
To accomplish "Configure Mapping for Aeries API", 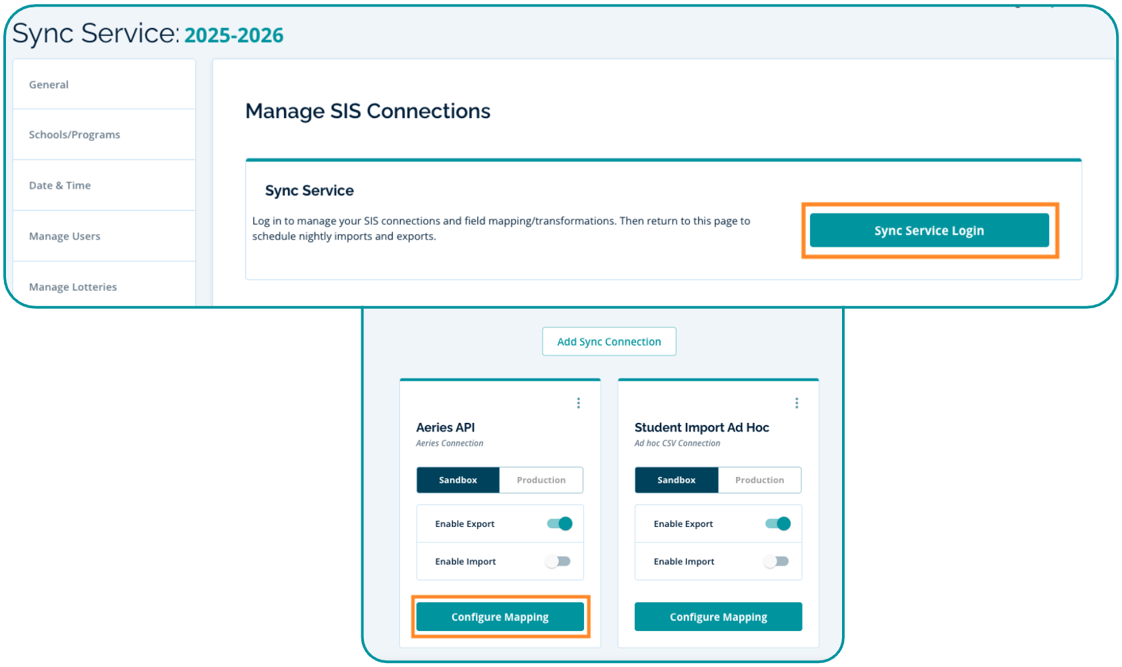I will 500,617.
